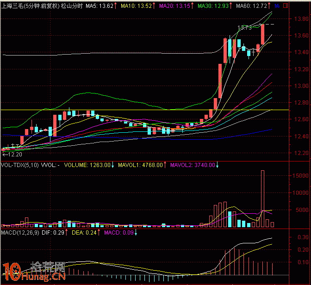This screenshot has height=285, width=311.
Task: Select the MA5: 13.62 label
Action: point(100,6)
